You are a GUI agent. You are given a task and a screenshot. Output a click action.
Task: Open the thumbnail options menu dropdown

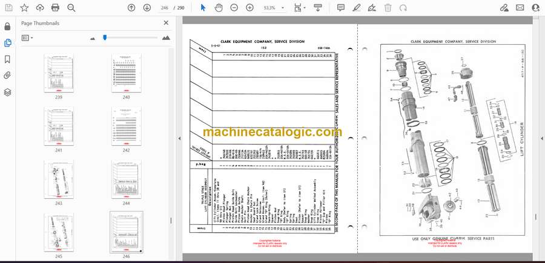coord(27,38)
